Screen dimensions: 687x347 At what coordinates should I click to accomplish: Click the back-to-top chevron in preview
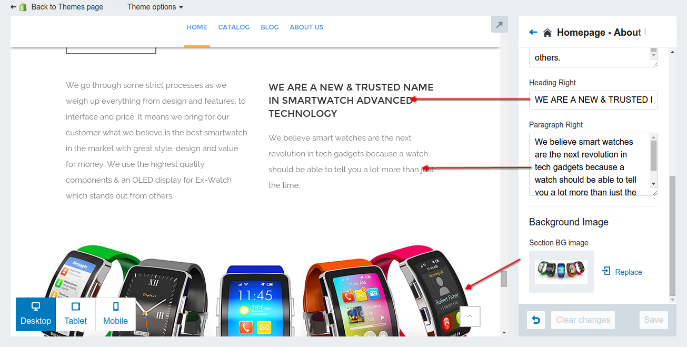tap(470, 316)
